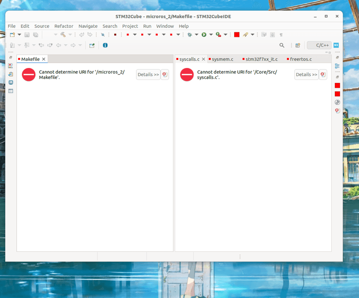Switch to the sysmem.c tab
This screenshot has width=359, height=298.
coord(221,59)
